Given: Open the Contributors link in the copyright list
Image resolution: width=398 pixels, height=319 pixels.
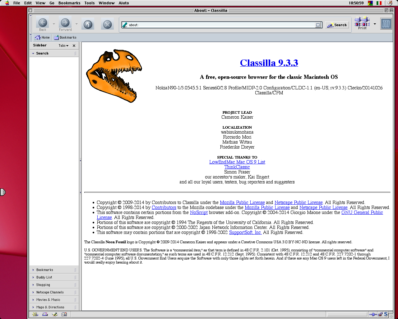Looking at the screenshot, I should pyautogui.click(x=164, y=207).
